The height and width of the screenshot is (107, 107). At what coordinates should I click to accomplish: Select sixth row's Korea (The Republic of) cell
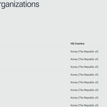click(84, 90)
